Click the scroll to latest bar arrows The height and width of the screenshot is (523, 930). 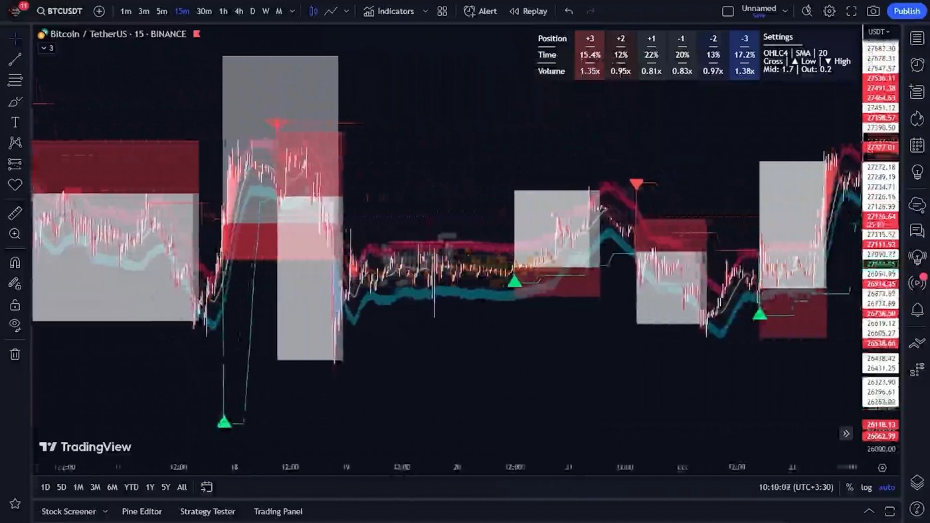(846, 433)
